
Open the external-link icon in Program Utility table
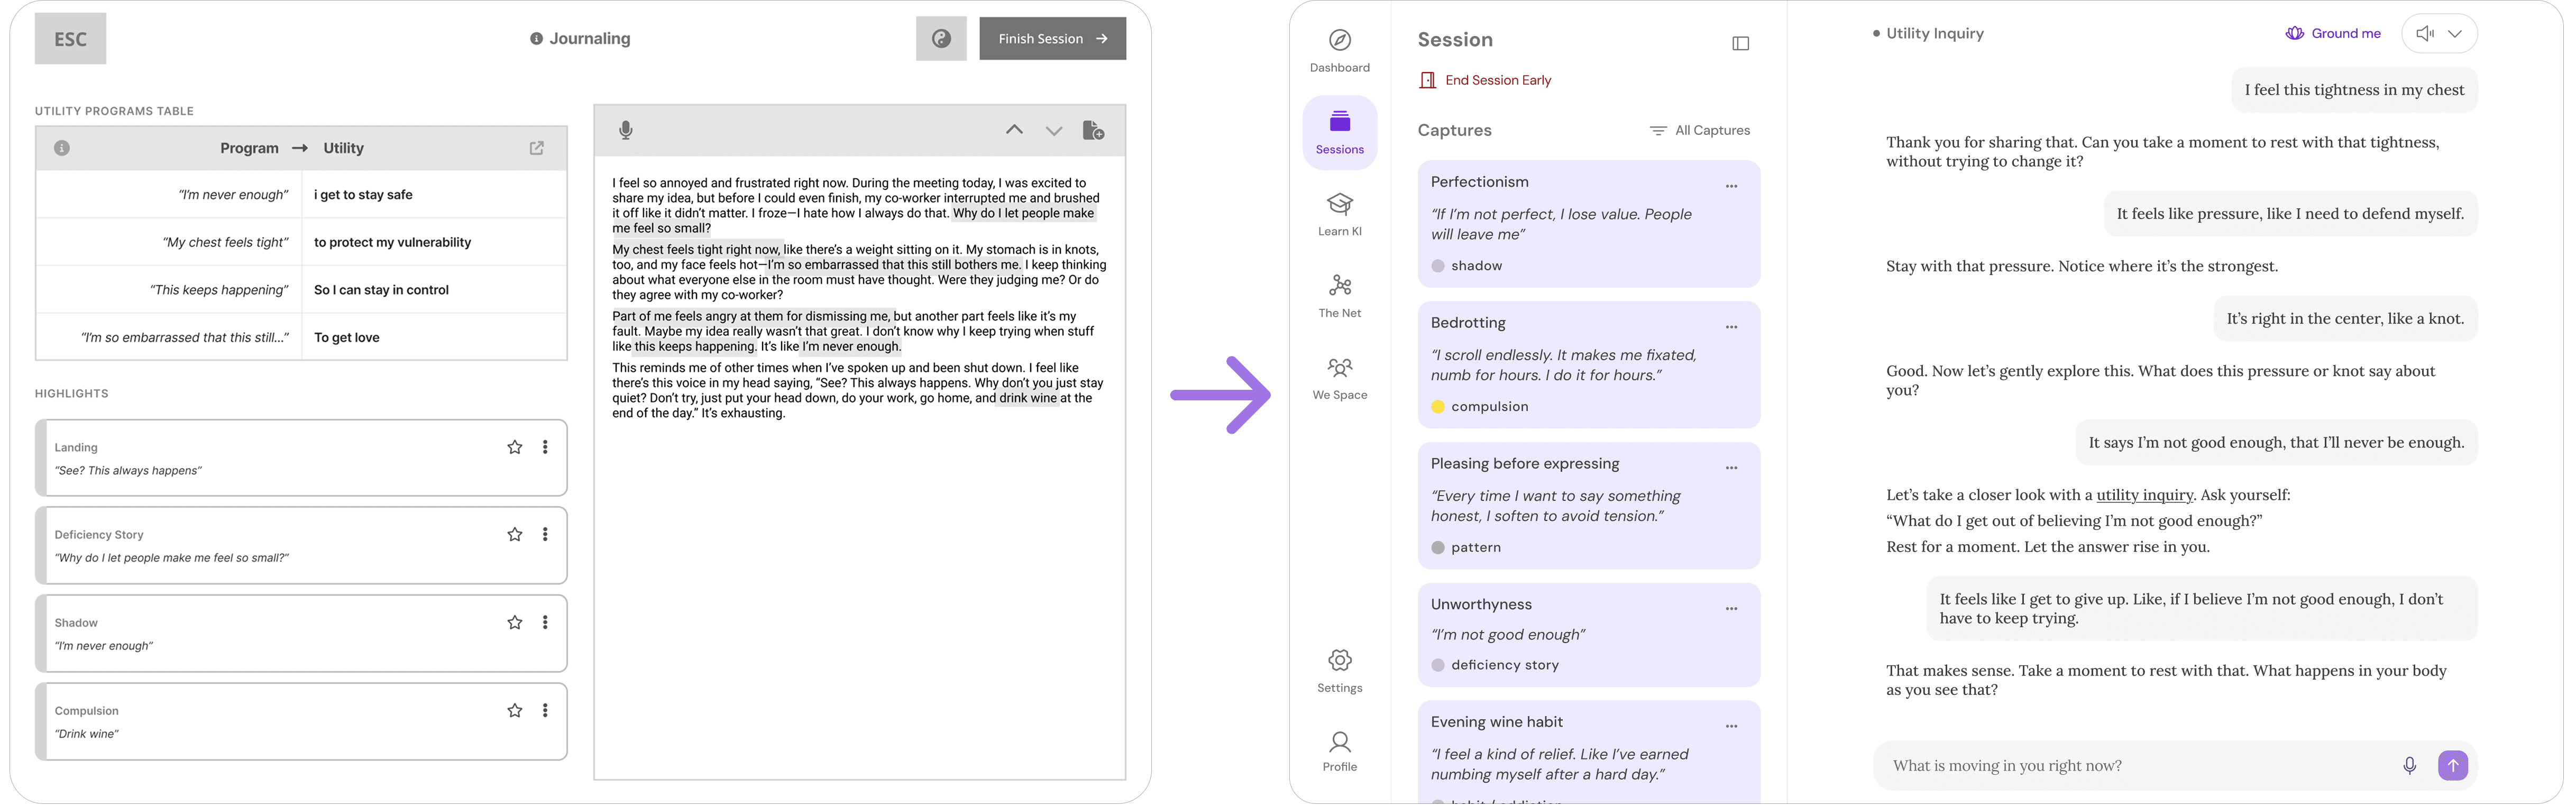537,148
